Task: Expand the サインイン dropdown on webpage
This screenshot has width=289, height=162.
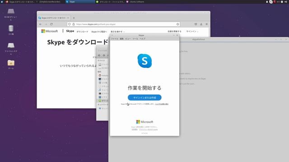Action: (192, 31)
